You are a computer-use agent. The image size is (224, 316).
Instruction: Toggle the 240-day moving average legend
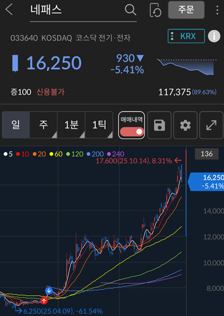click(x=116, y=154)
